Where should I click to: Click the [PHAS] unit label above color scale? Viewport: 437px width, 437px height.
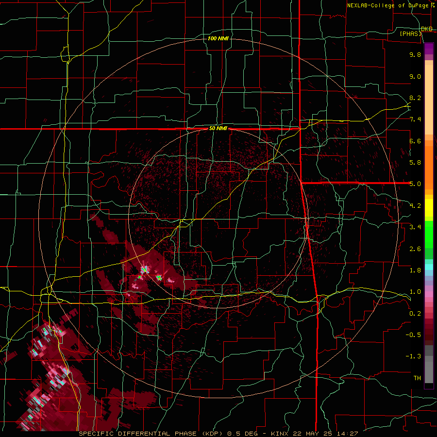click(x=410, y=34)
